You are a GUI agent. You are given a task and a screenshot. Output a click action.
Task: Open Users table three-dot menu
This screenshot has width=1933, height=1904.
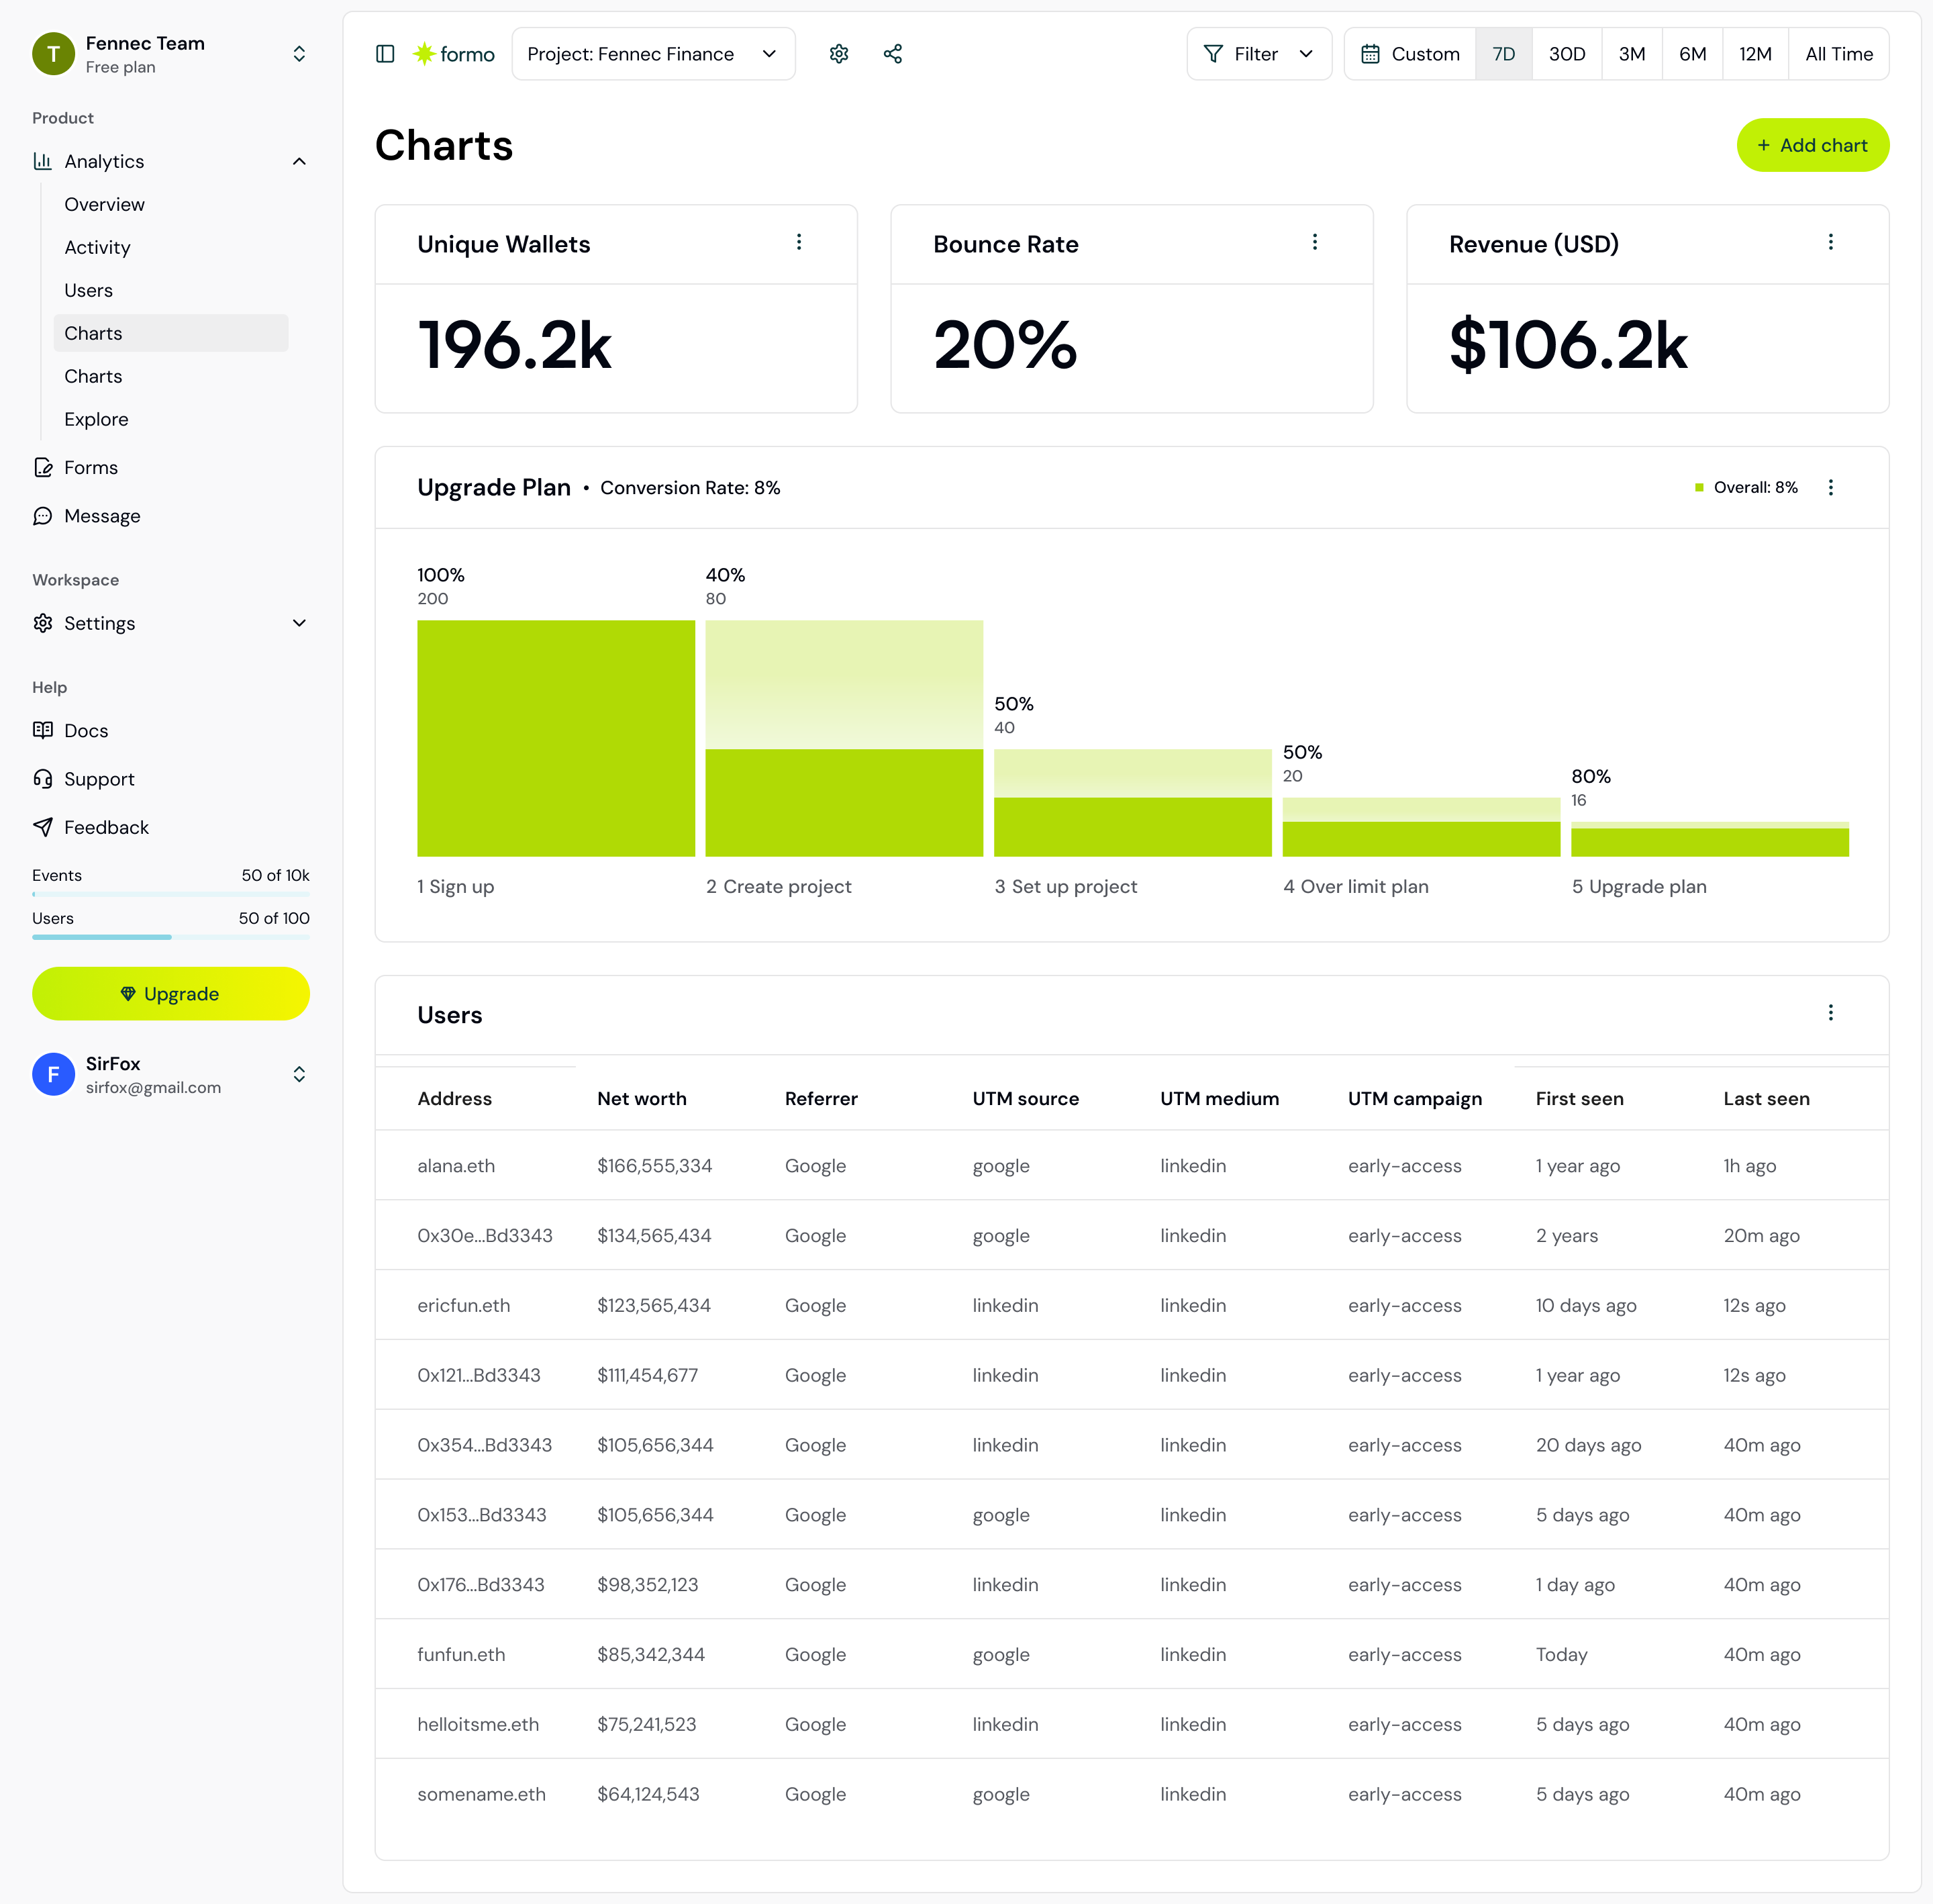pos(1830,1013)
